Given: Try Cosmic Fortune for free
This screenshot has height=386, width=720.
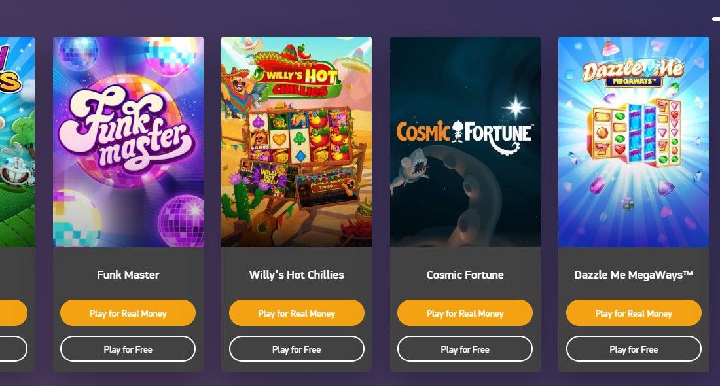Looking at the screenshot, I should coord(465,349).
